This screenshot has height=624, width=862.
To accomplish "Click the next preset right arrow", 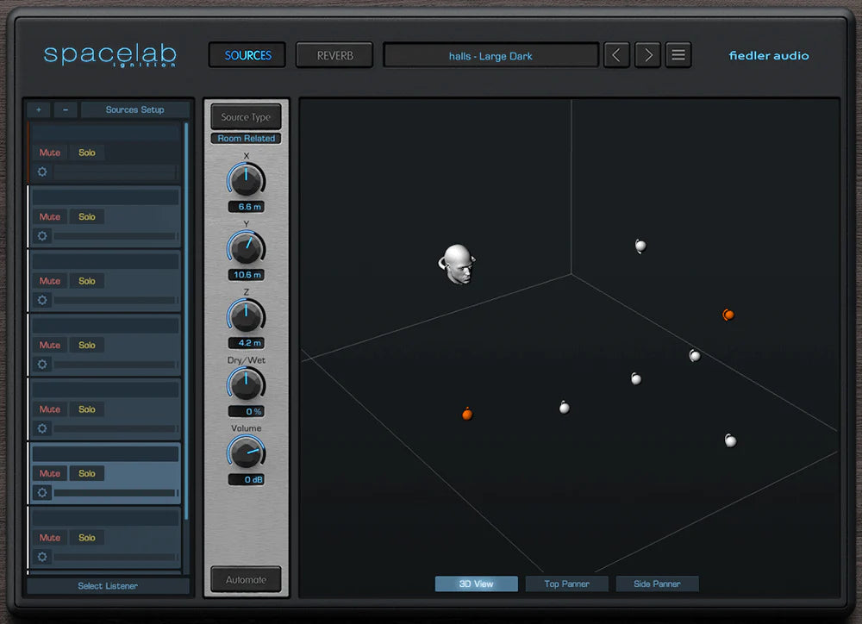I will pos(647,55).
